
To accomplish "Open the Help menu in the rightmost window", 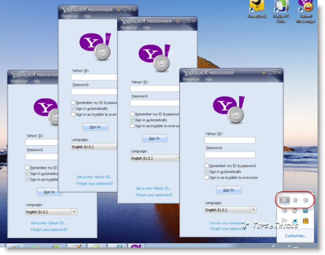I will [x=209, y=79].
